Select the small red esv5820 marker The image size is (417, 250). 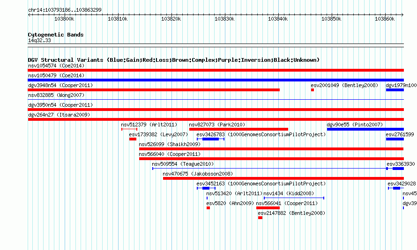coord(208,208)
